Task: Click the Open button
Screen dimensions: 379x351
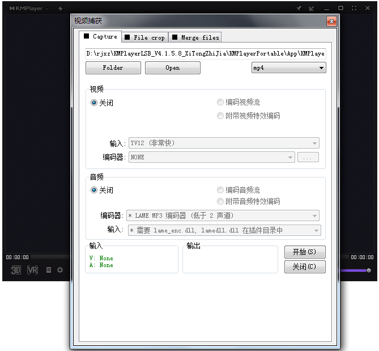Action: pos(173,67)
